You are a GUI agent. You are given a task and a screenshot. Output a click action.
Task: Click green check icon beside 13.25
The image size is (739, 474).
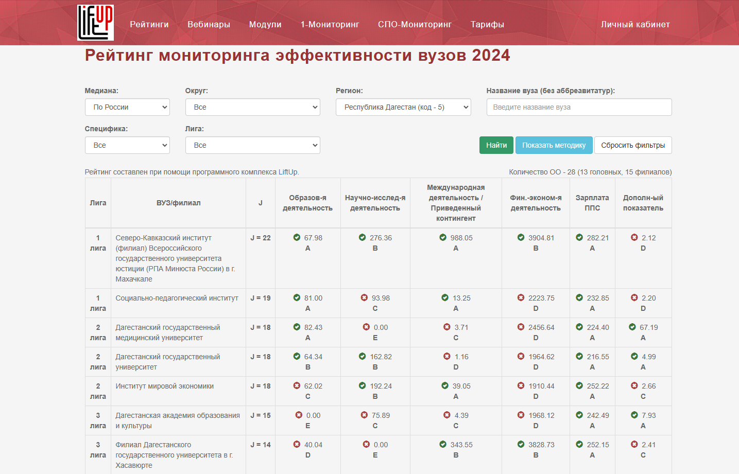pos(445,298)
